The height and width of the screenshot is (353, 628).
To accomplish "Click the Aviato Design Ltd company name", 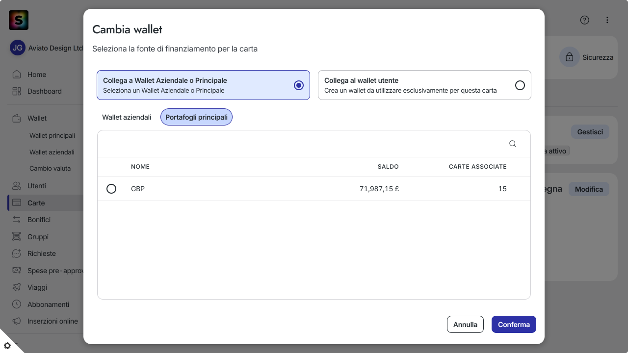I will [x=56, y=48].
